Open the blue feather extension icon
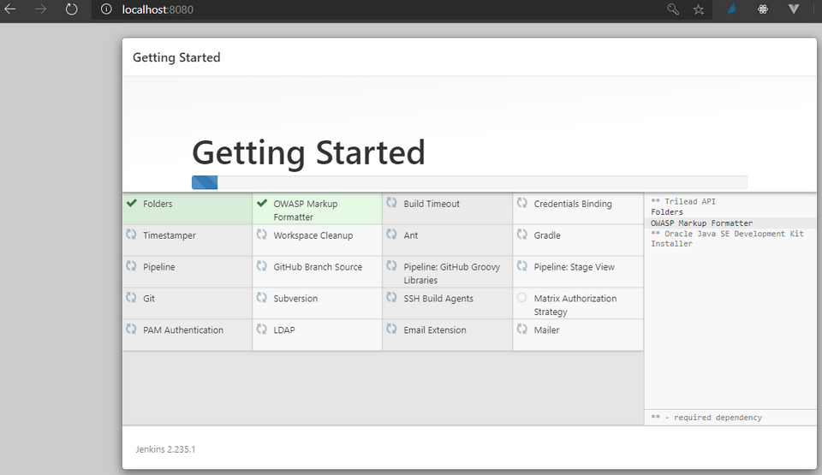 coord(732,9)
